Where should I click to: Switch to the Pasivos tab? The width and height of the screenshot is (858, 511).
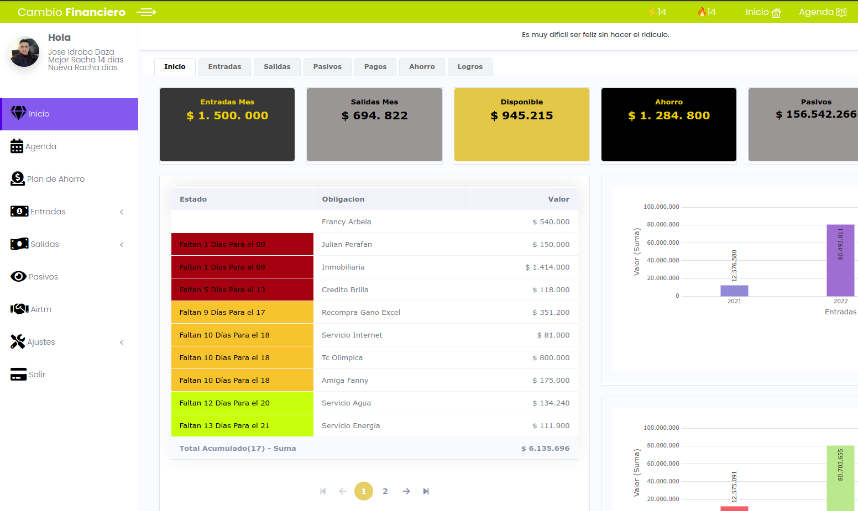[x=327, y=67]
